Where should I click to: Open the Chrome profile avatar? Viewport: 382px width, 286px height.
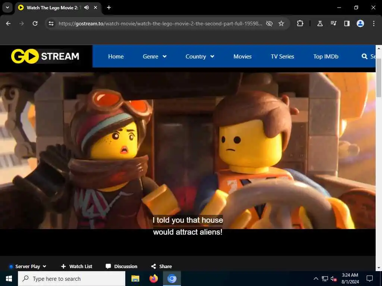tap(360, 23)
